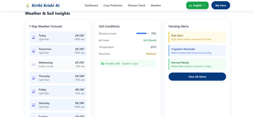Click the green humidity checkmark box
This screenshot has width=254, height=117.
point(102,63)
